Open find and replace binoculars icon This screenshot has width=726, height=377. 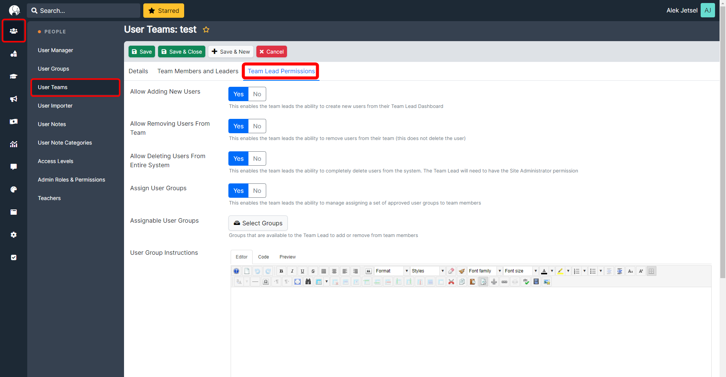tap(308, 282)
